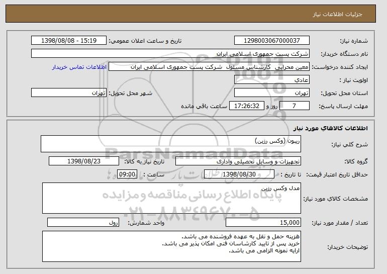Select the priority field showing عادی

click(272, 80)
